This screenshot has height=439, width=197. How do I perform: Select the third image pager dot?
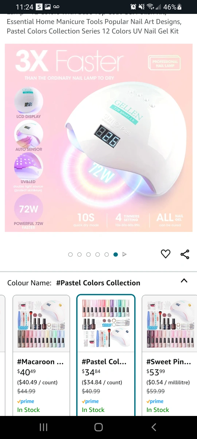[88, 255]
